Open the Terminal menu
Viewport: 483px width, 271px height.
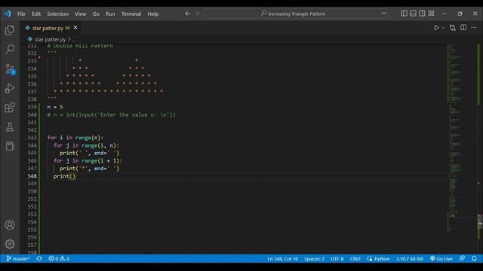(131, 14)
